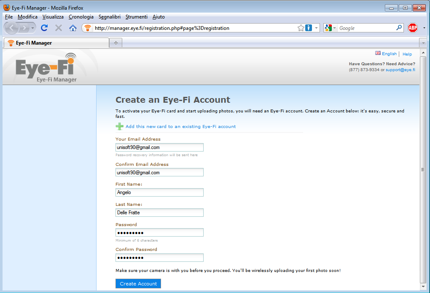430x293 pixels.
Task: Open the recent pages history dropdown arrow
Action: (x=32, y=28)
